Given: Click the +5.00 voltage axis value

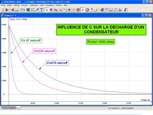Looking at the screenshot, I should 4,25.
